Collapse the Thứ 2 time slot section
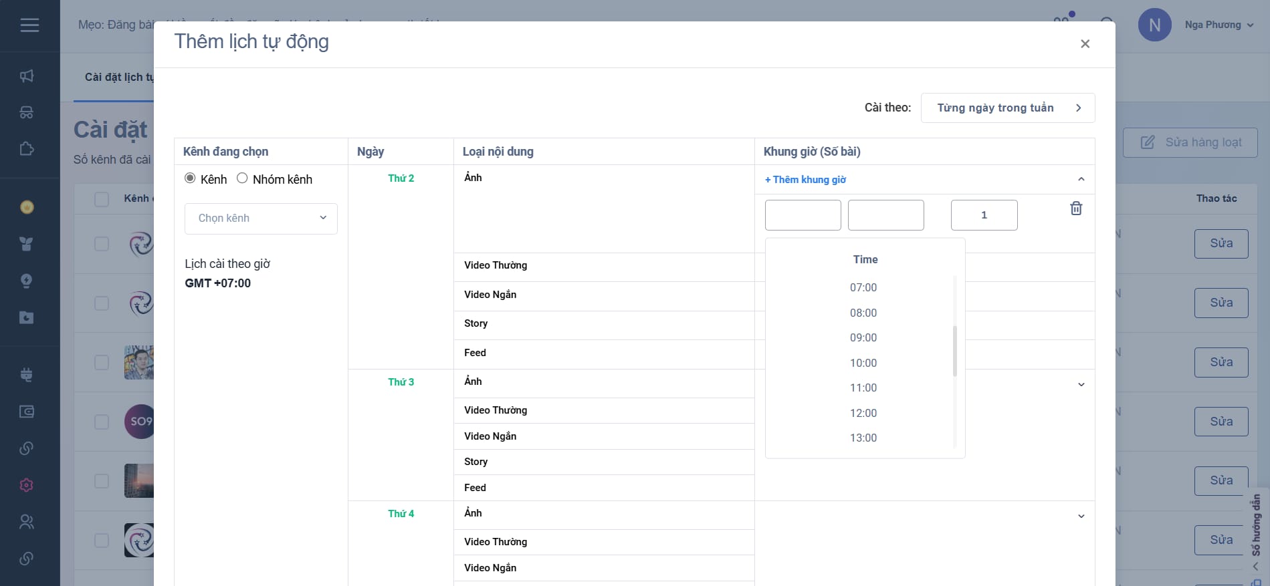 [x=1081, y=179]
